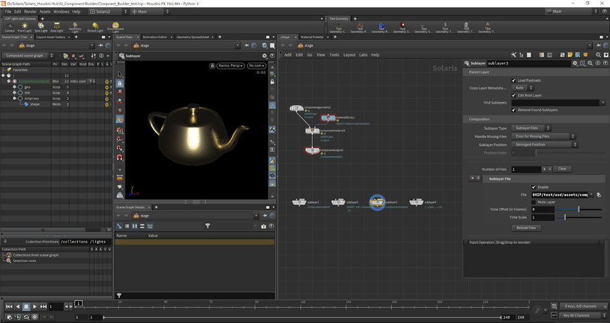Open the Render menu

[30, 12]
